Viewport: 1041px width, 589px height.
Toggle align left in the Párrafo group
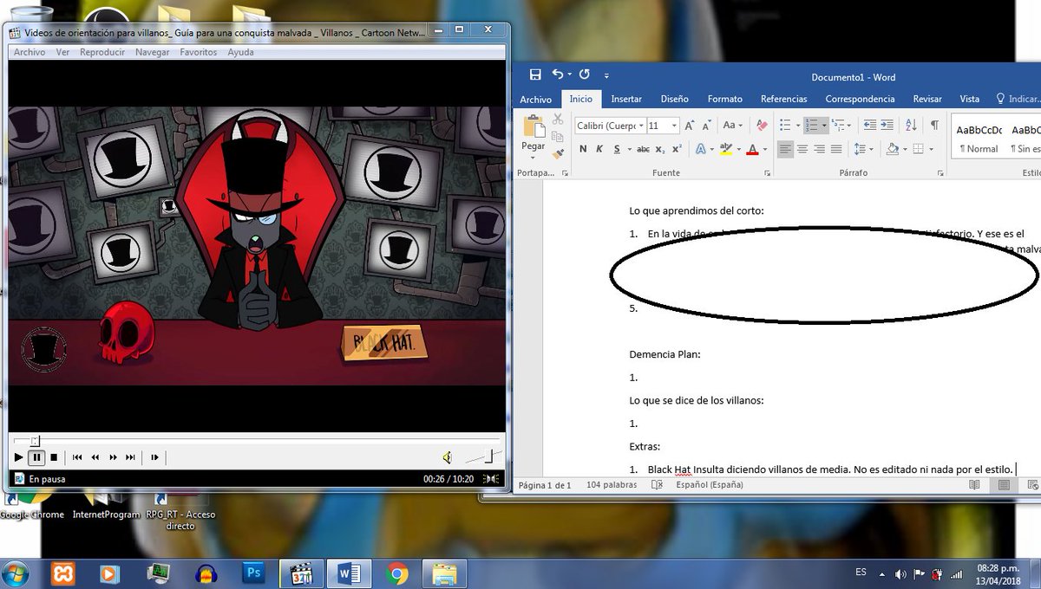tap(785, 149)
